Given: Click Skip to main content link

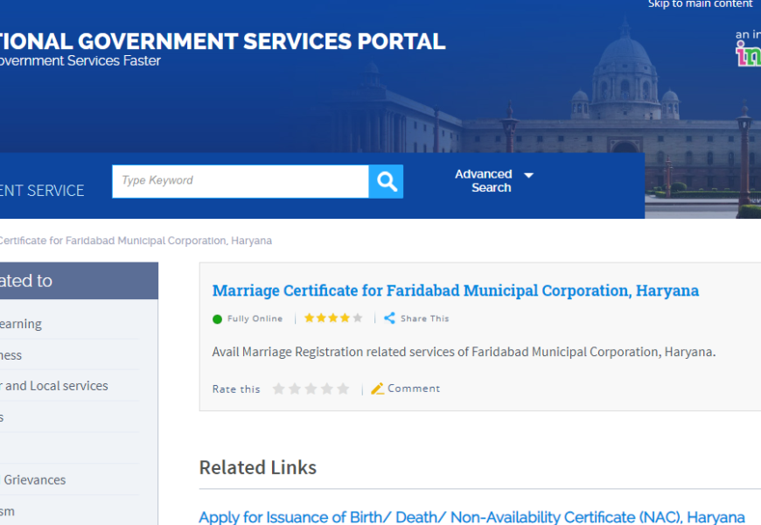Looking at the screenshot, I should (700, 4).
